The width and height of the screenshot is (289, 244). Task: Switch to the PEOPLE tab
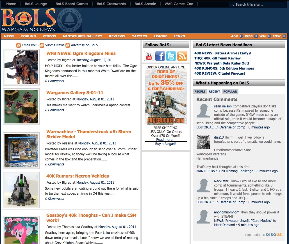coord(200,91)
